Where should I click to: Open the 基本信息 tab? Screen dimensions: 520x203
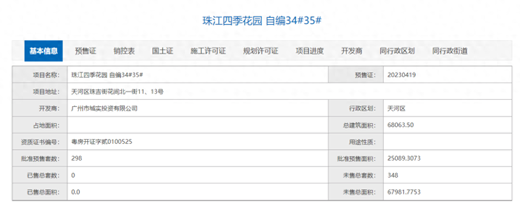[x=43, y=51]
